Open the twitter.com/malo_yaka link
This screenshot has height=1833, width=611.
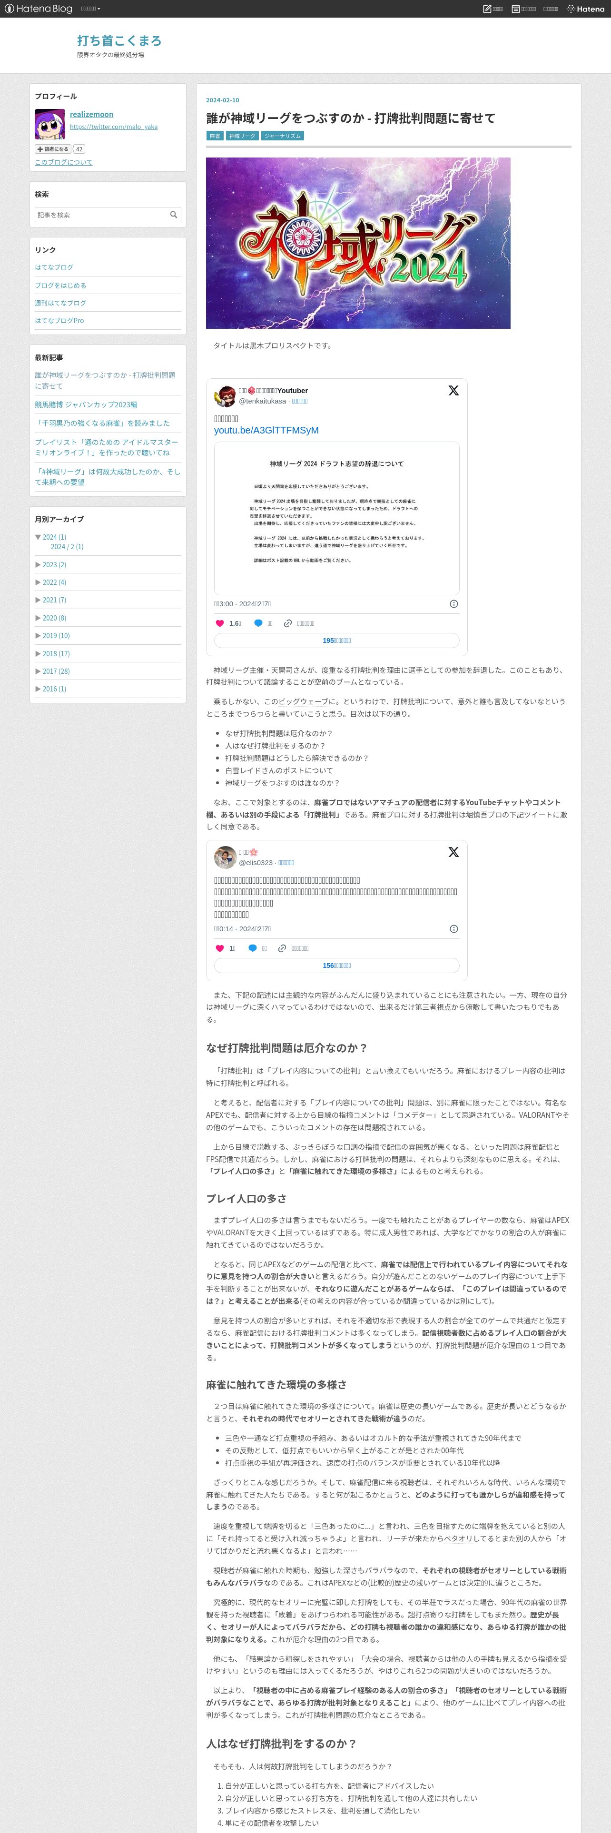click(114, 127)
